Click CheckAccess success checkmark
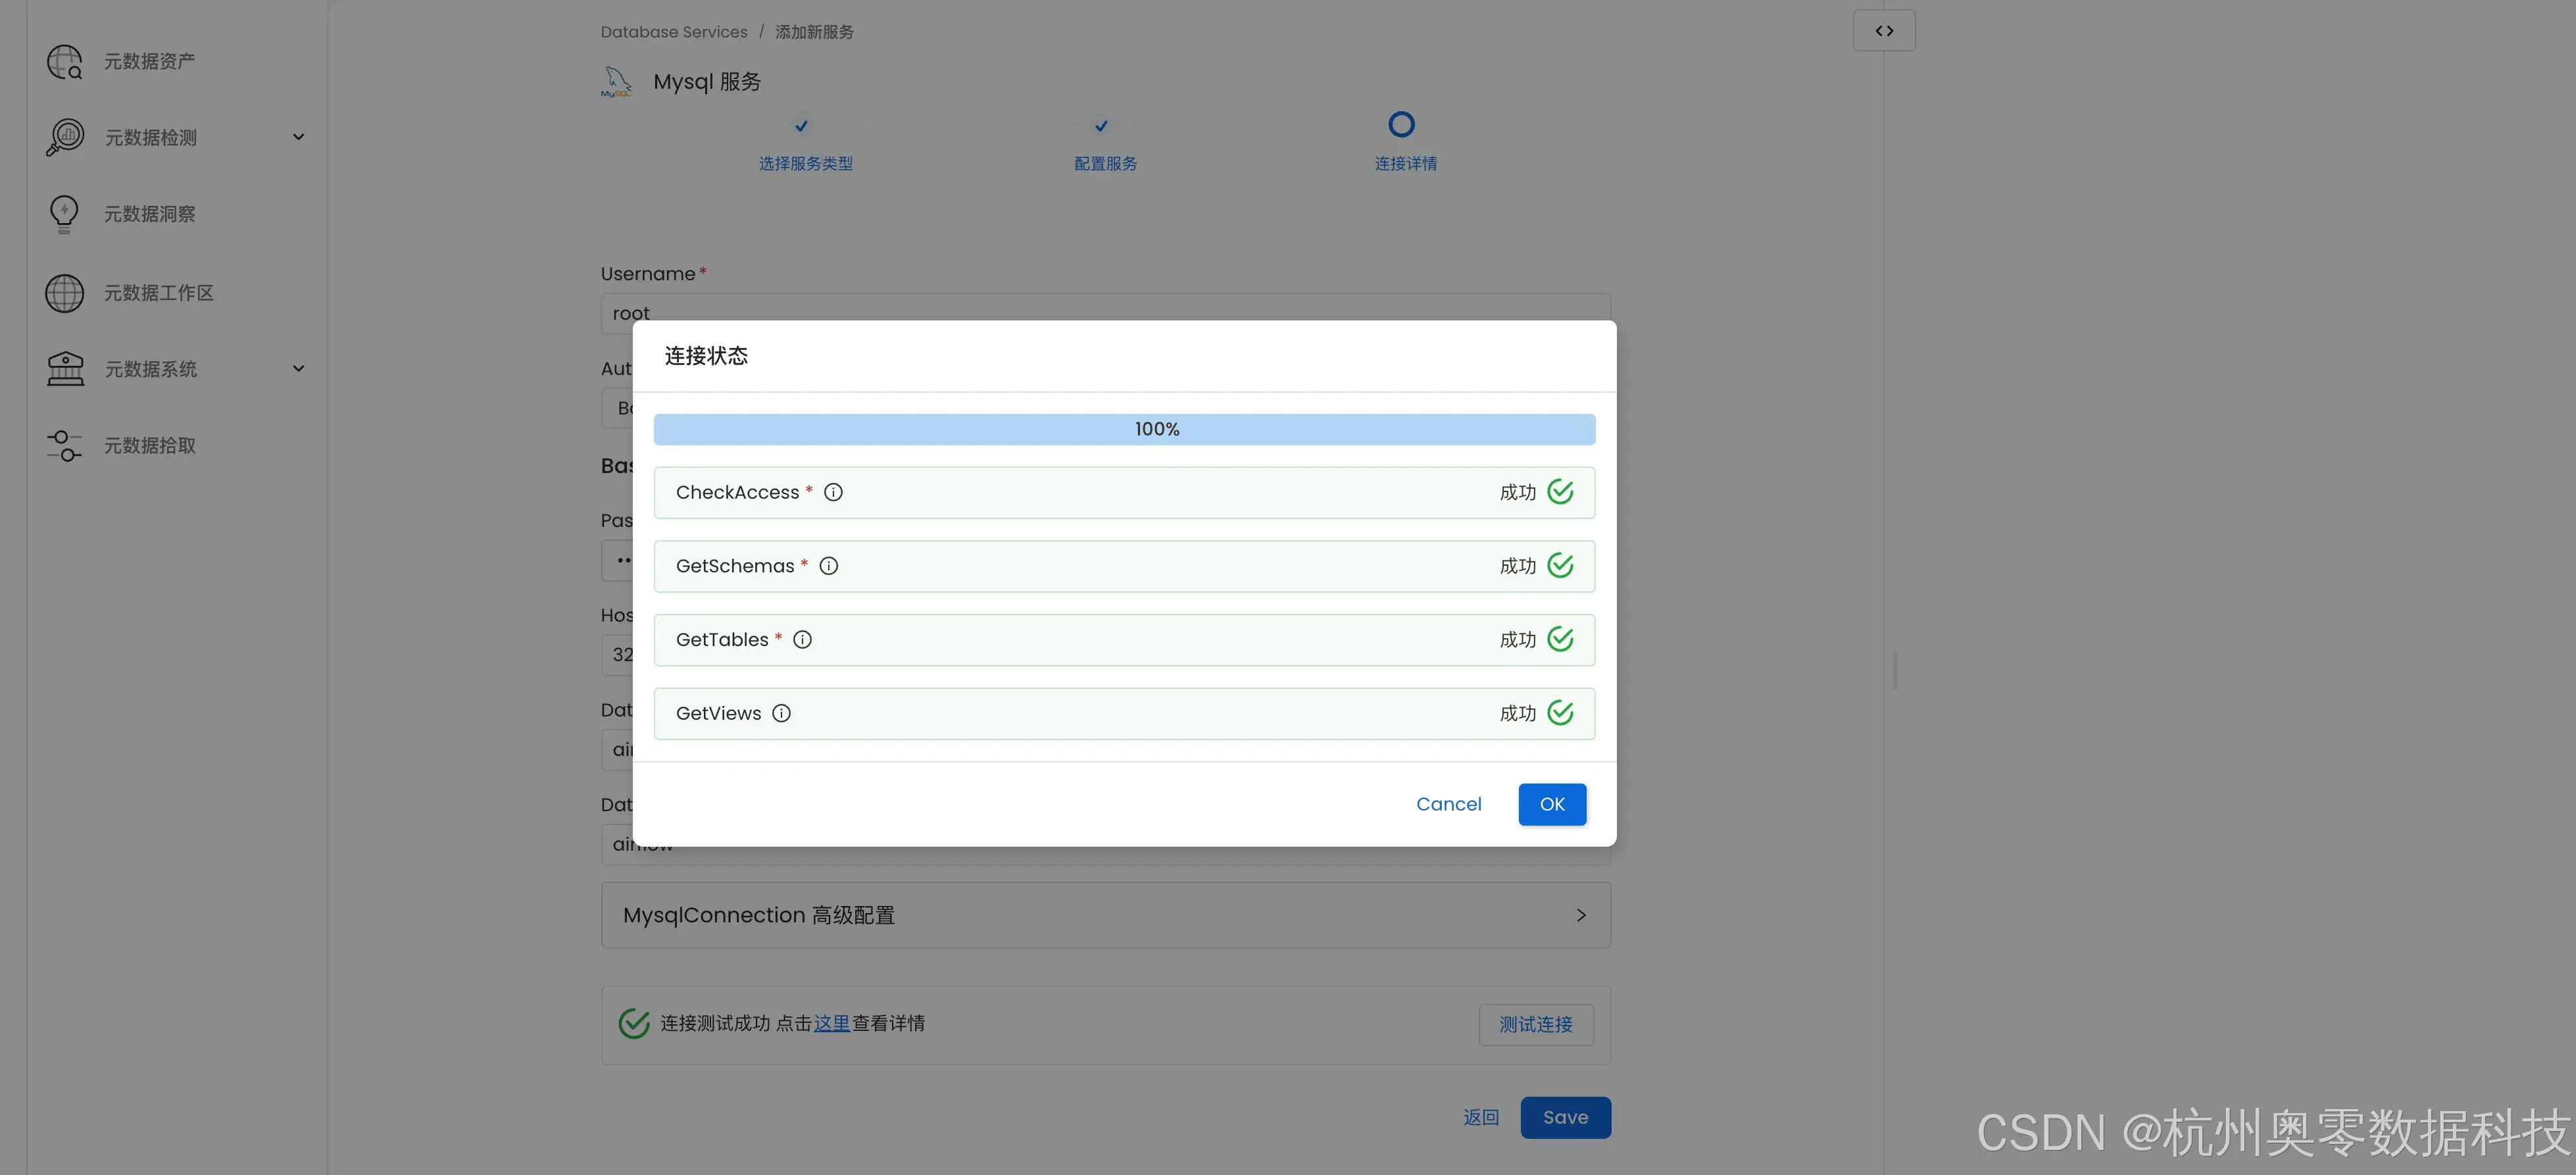This screenshot has width=2576, height=1175. coord(1560,492)
